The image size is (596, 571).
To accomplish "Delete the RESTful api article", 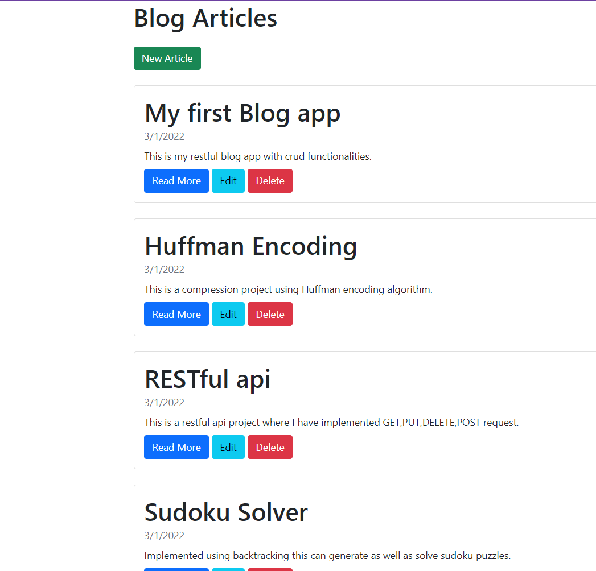I will click(270, 447).
